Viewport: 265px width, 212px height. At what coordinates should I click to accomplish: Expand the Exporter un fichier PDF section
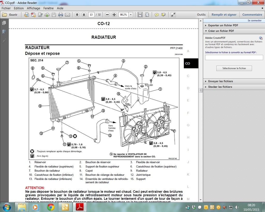[x=223, y=25]
